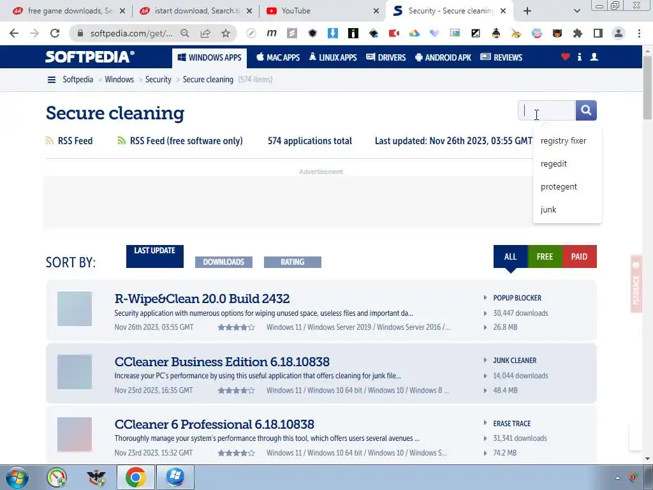Viewport: 653px width, 490px height.
Task: Click the JUNK CLEANER tag
Action: point(515,360)
